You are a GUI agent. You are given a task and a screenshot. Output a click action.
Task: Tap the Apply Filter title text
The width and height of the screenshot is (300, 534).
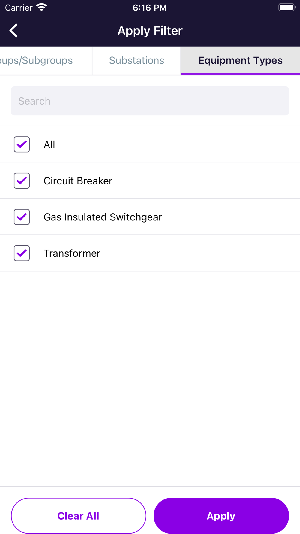point(150,31)
